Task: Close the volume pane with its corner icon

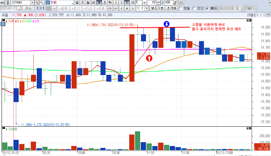Action: click(x=250, y=128)
